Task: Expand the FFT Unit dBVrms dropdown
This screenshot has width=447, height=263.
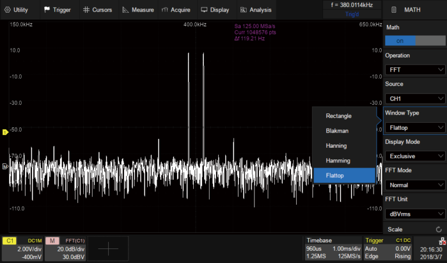Action: [414, 214]
